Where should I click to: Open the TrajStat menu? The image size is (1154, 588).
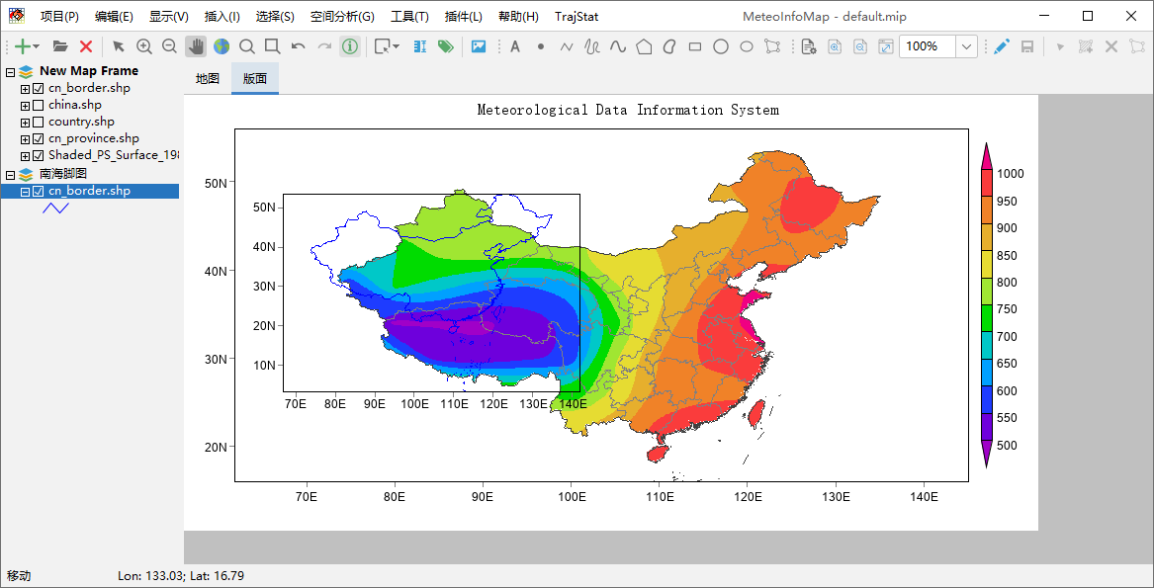[x=577, y=16]
